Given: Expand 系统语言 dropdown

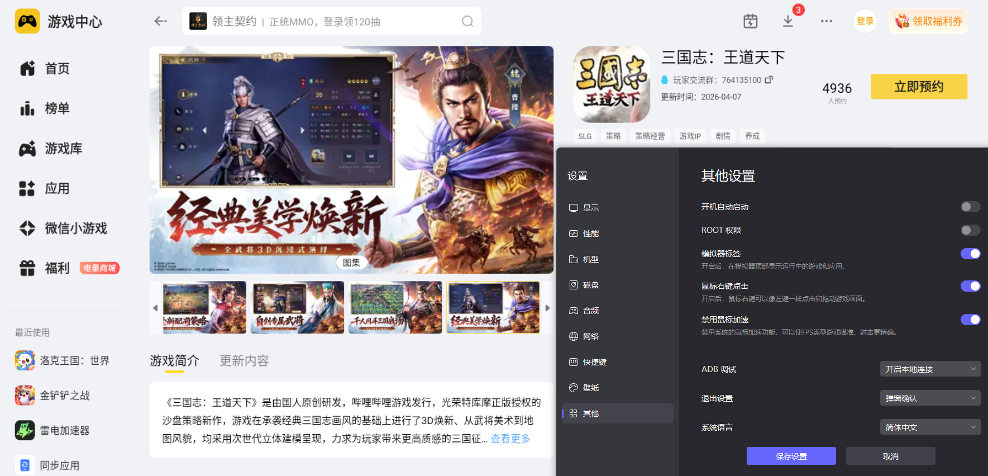Looking at the screenshot, I should 930,427.
